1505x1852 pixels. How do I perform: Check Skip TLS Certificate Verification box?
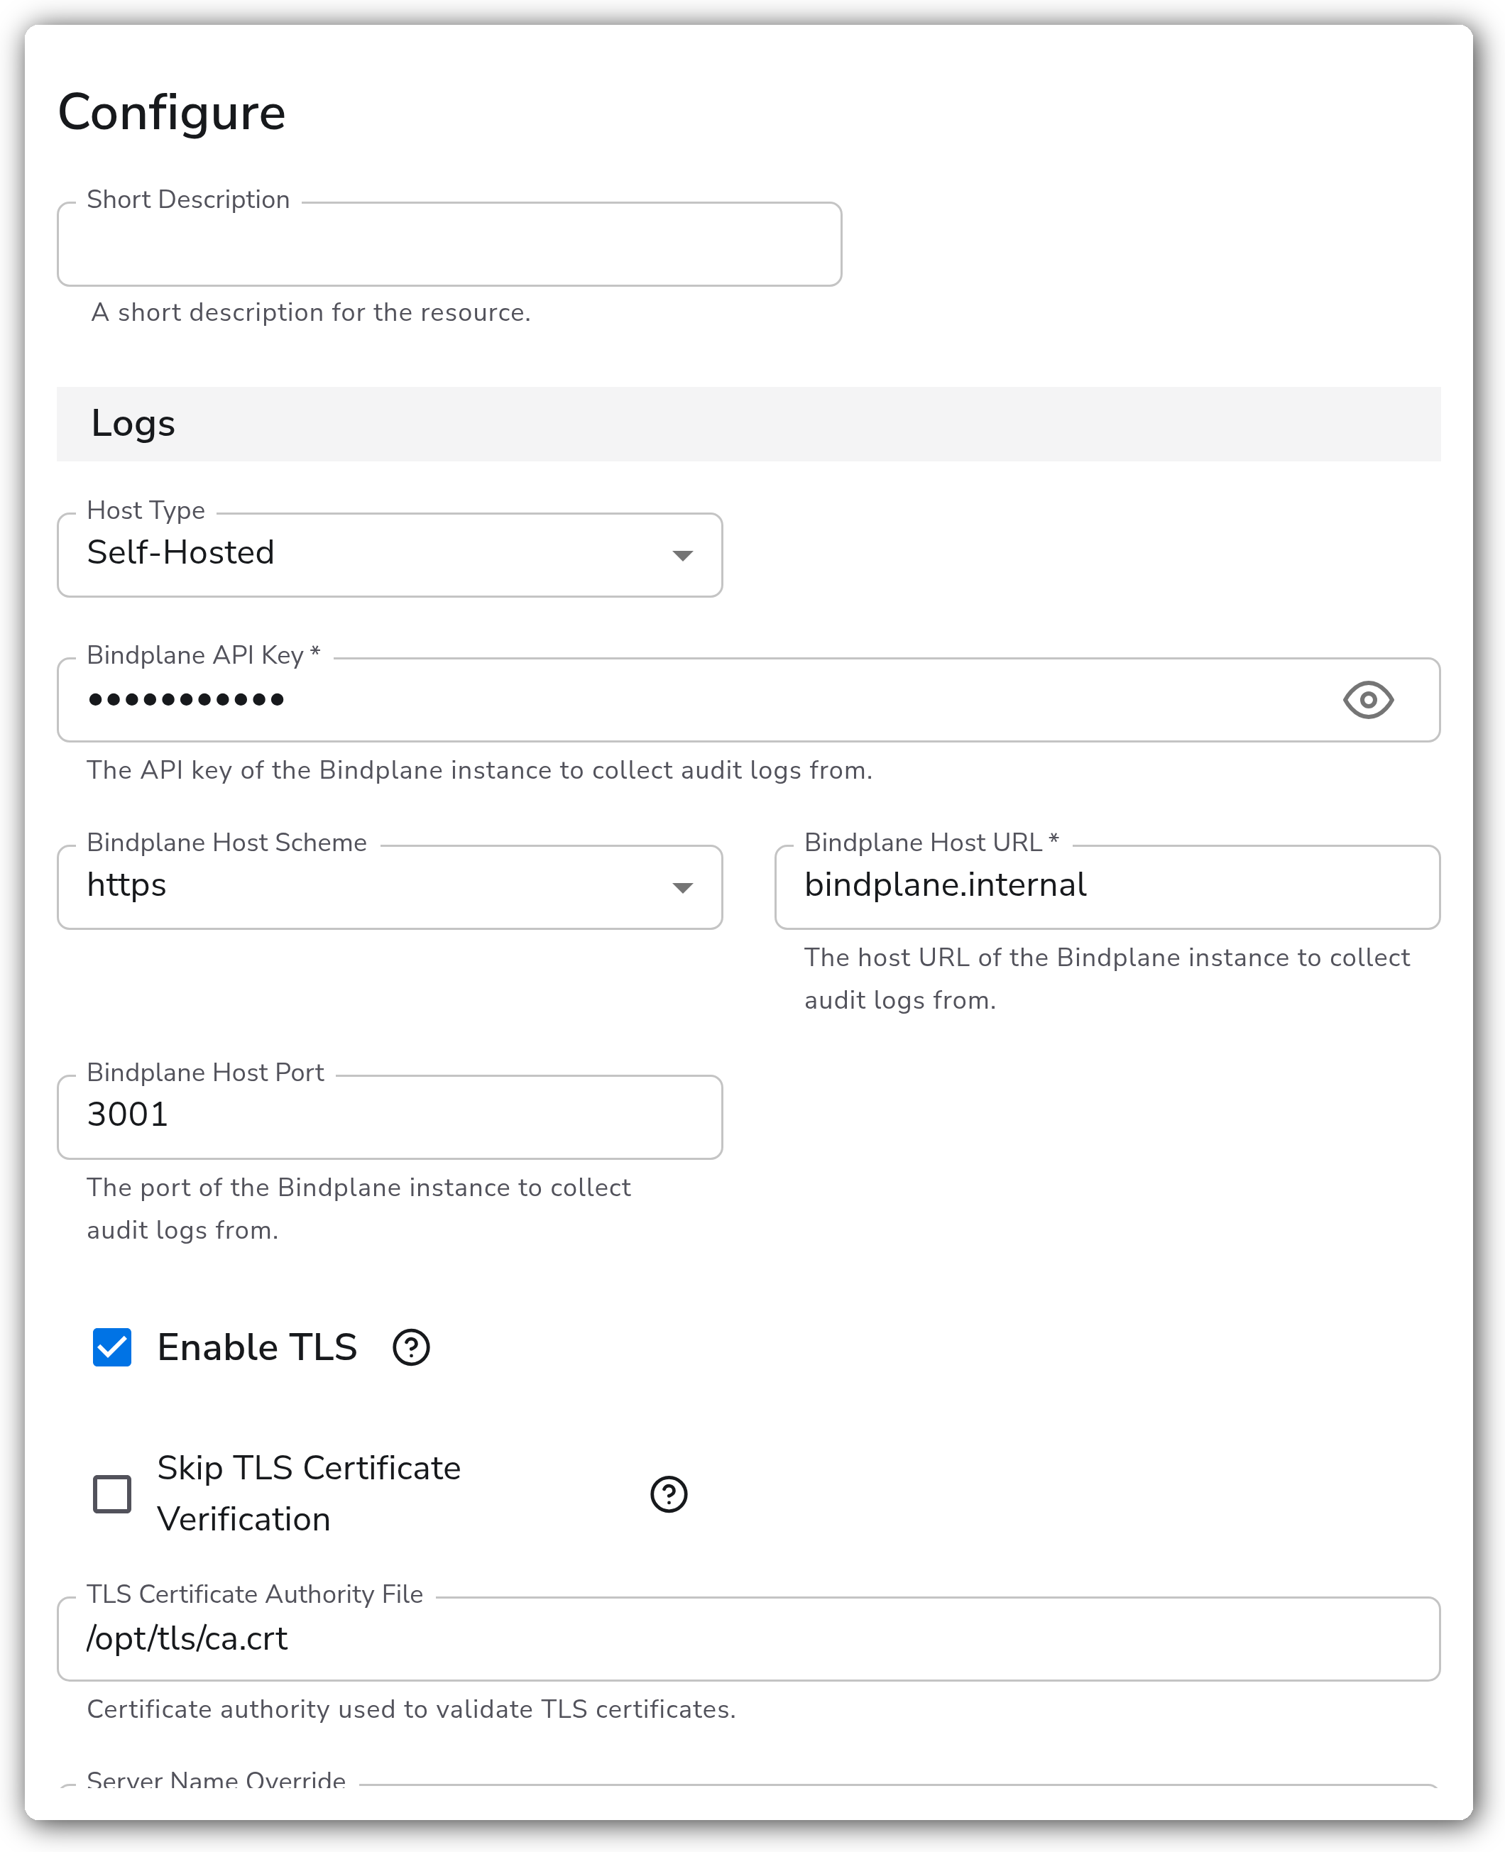[x=112, y=1494]
